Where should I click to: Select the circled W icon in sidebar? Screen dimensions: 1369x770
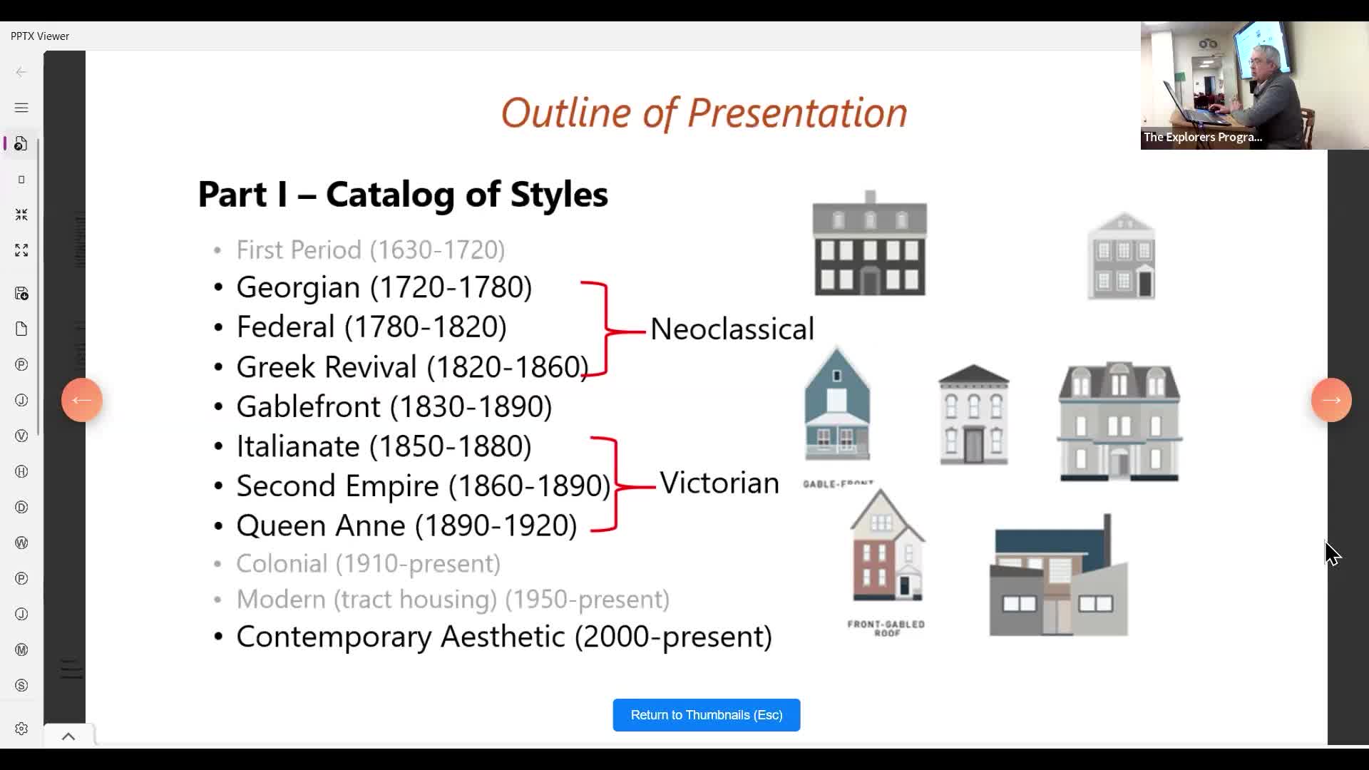pos(21,543)
